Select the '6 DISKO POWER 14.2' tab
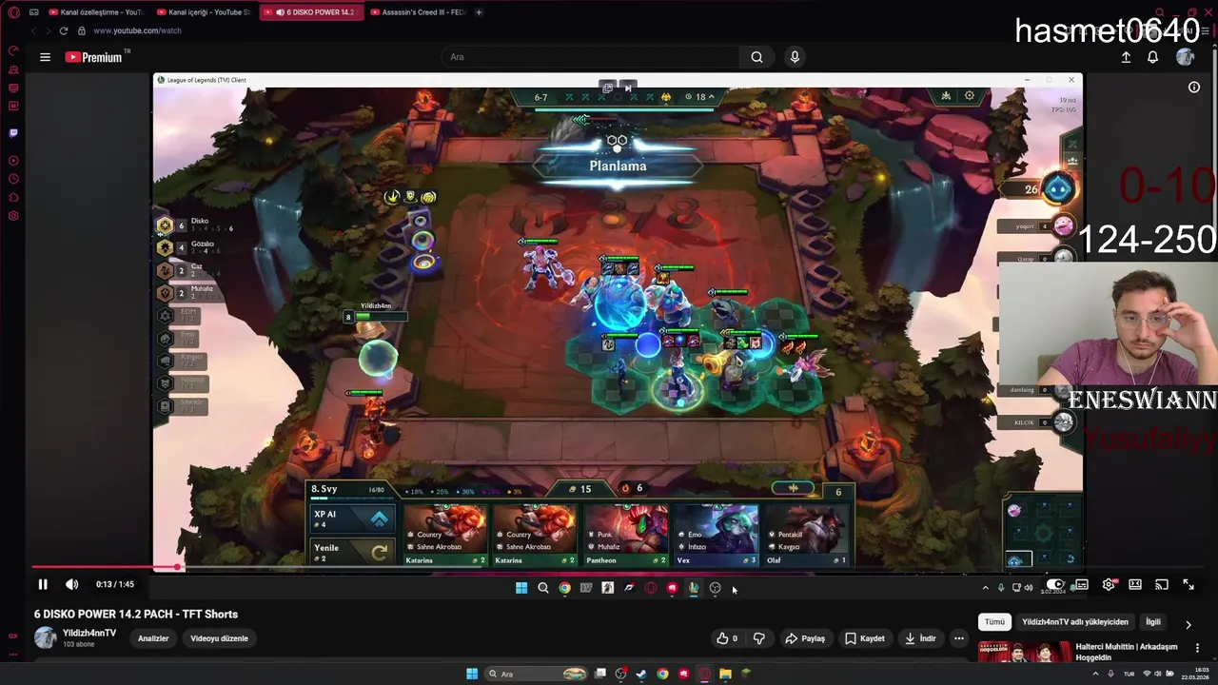 click(x=310, y=12)
